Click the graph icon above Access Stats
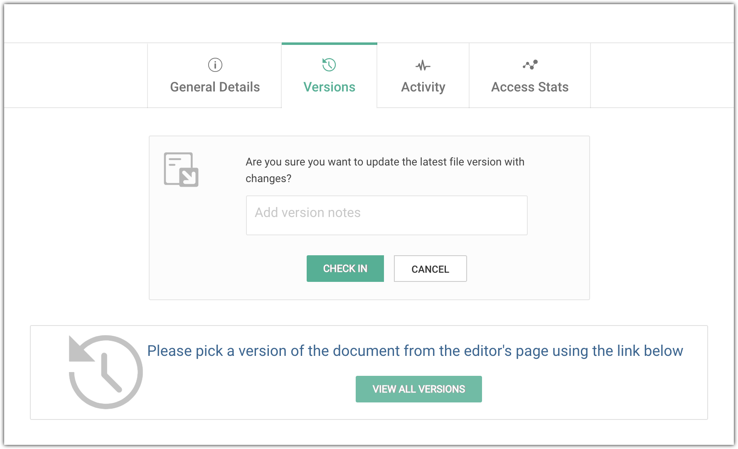This screenshot has width=738, height=449. click(x=530, y=65)
